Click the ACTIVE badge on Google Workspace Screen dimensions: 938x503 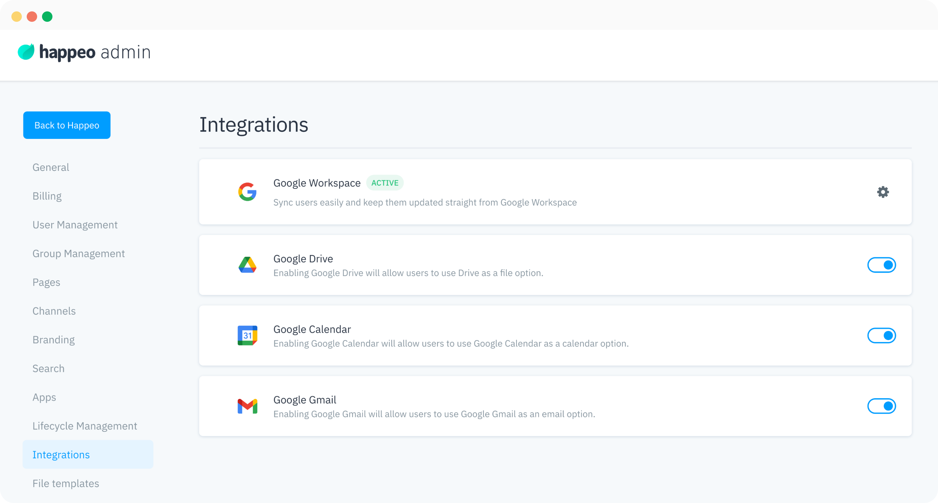(385, 183)
